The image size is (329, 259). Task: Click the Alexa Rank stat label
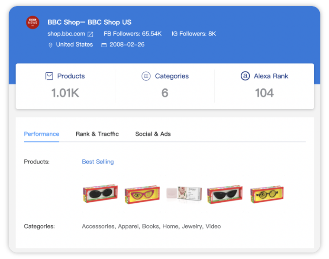point(271,76)
